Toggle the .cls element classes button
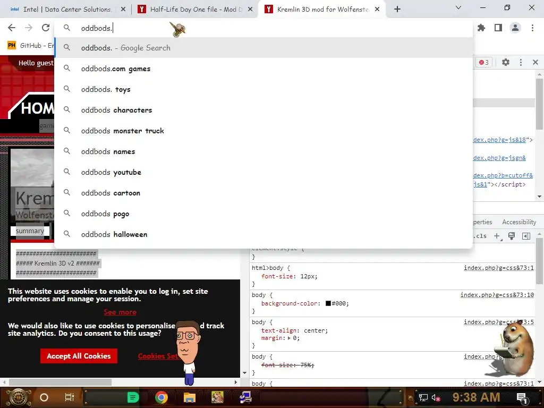 coord(480,236)
